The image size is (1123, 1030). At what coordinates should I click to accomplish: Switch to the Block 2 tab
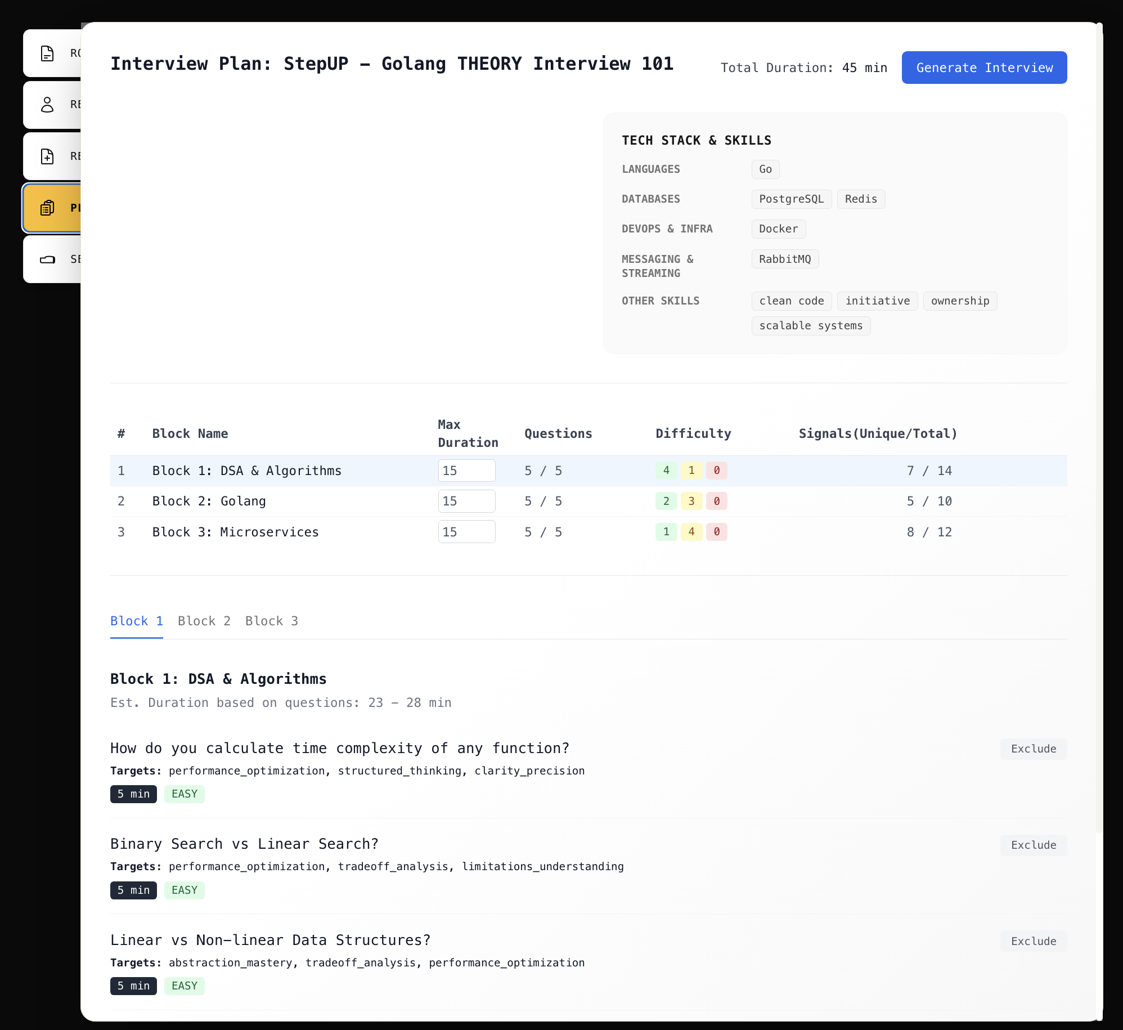click(204, 621)
